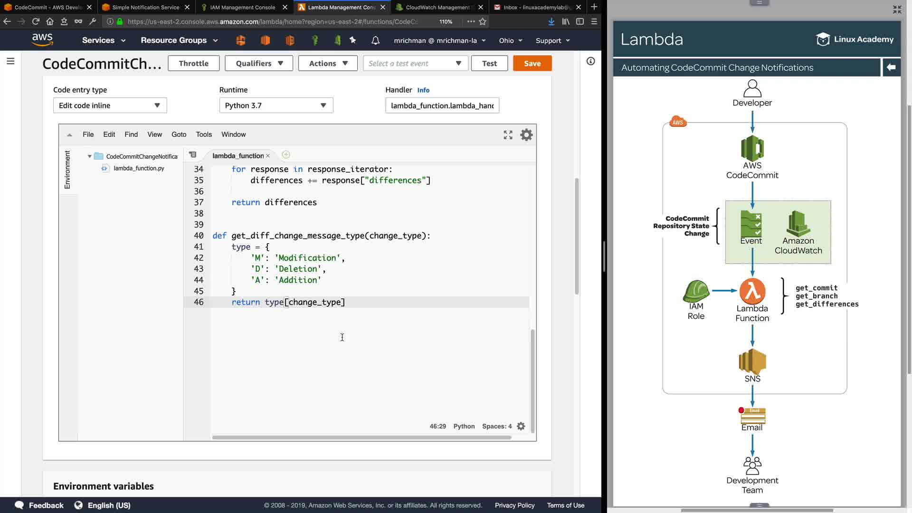Click the Handler input field
The image size is (912, 513).
pyautogui.click(x=442, y=105)
